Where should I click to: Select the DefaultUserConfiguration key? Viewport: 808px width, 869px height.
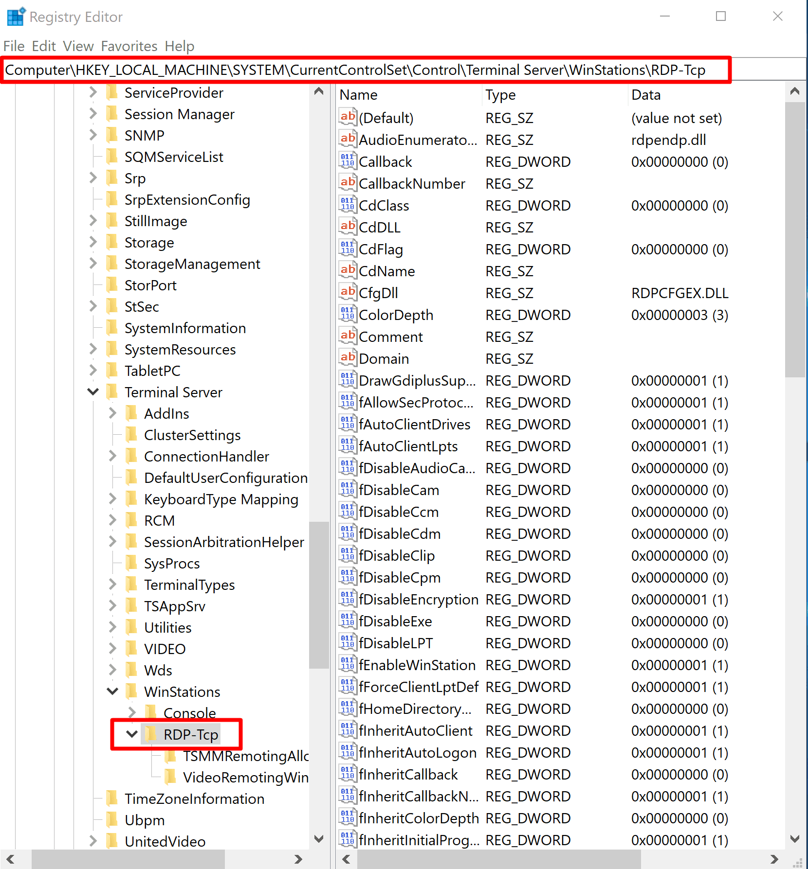pos(225,478)
